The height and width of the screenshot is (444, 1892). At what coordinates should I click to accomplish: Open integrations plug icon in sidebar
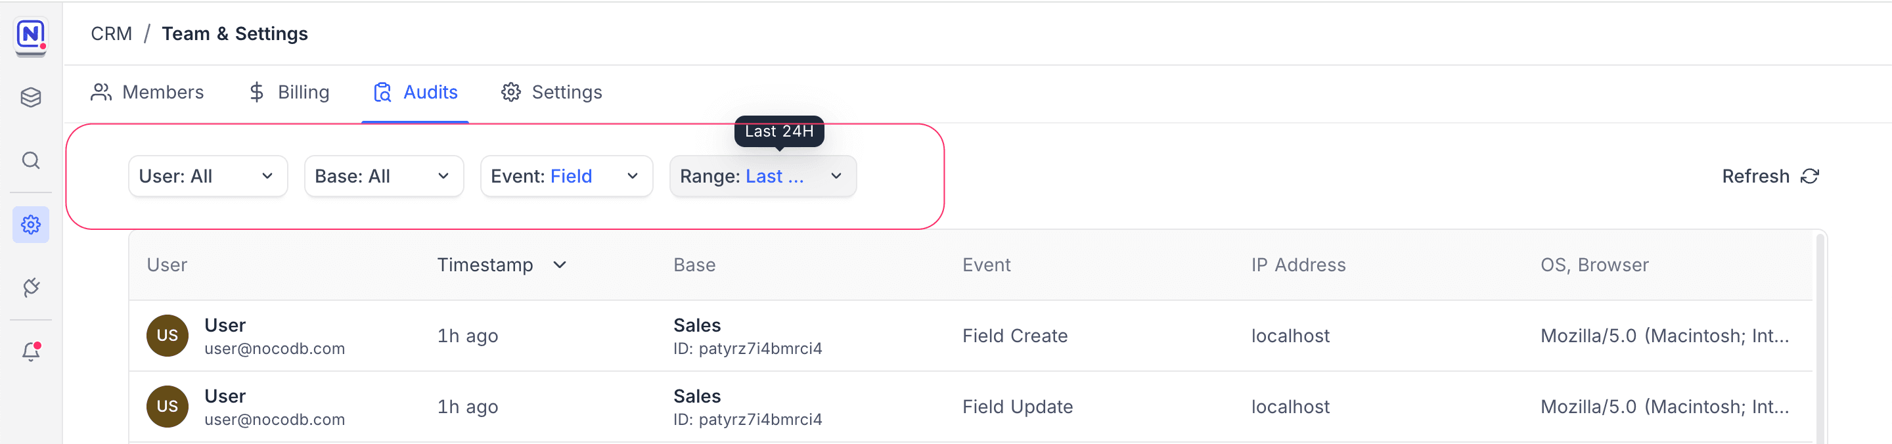pos(31,288)
